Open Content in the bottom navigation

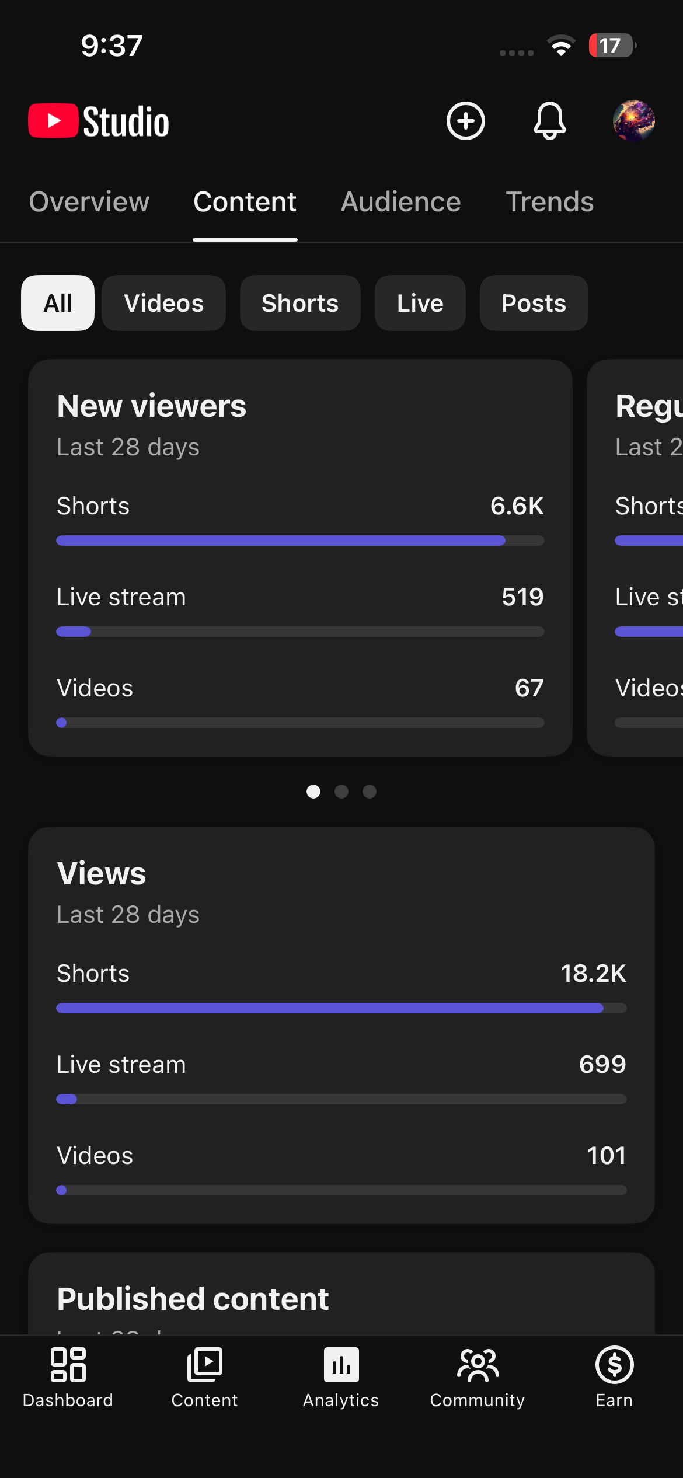[x=204, y=1378]
